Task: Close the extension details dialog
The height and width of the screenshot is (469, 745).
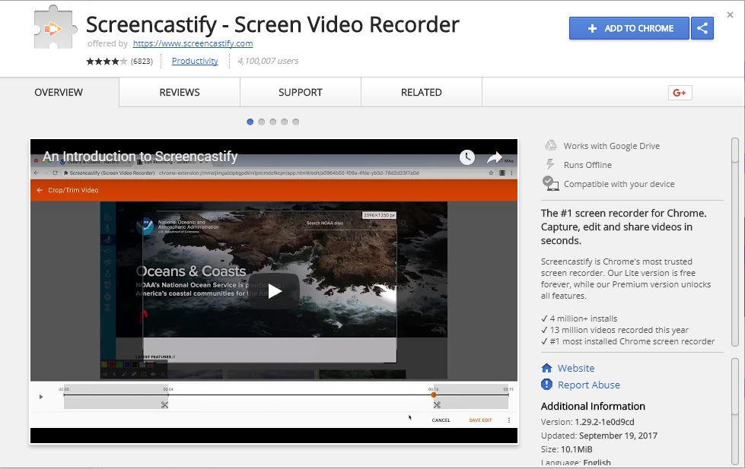Action: pyautogui.click(x=731, y=15)
